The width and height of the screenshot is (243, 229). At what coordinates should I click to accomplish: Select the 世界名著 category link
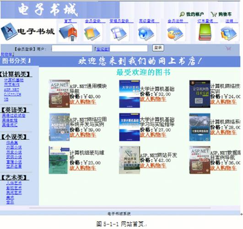click(14, 166)
